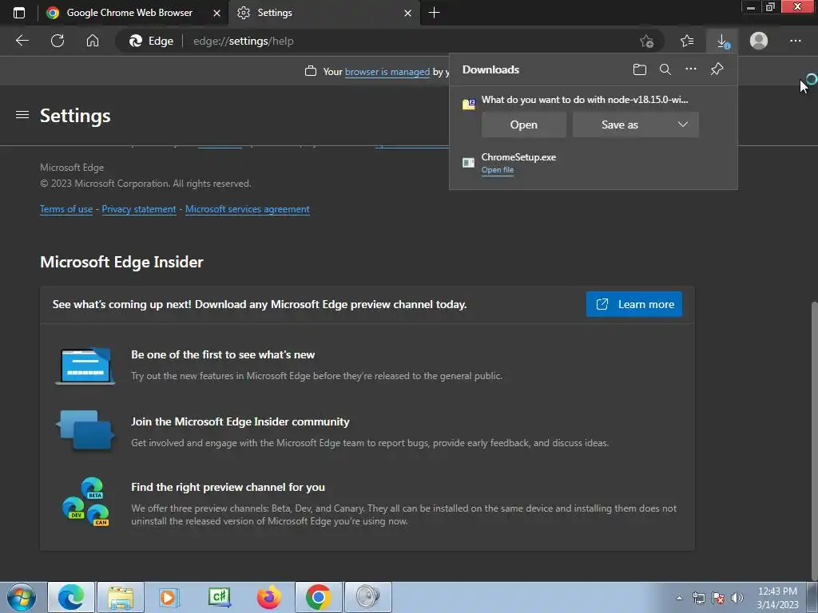Screen dimensions: 818x613
Task: Open the Terms of use link
Action: click(x=66, y=209)
